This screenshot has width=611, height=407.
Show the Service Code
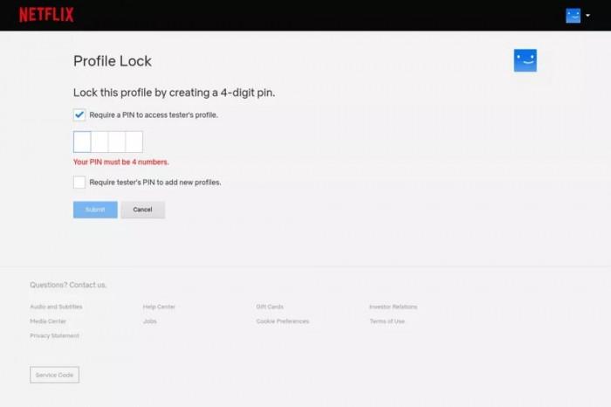pyautogui.click(x=54, y=375)
